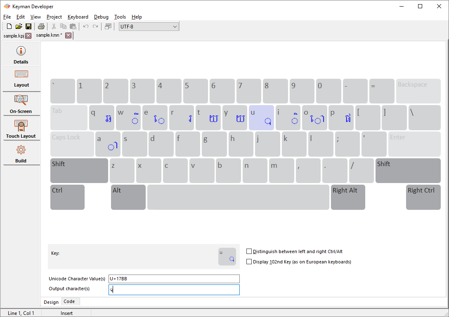Switch to the On-Screen keyboard panel
This screenshot has width=449, height=317.
pyautogui.click(x=21, y=103)
